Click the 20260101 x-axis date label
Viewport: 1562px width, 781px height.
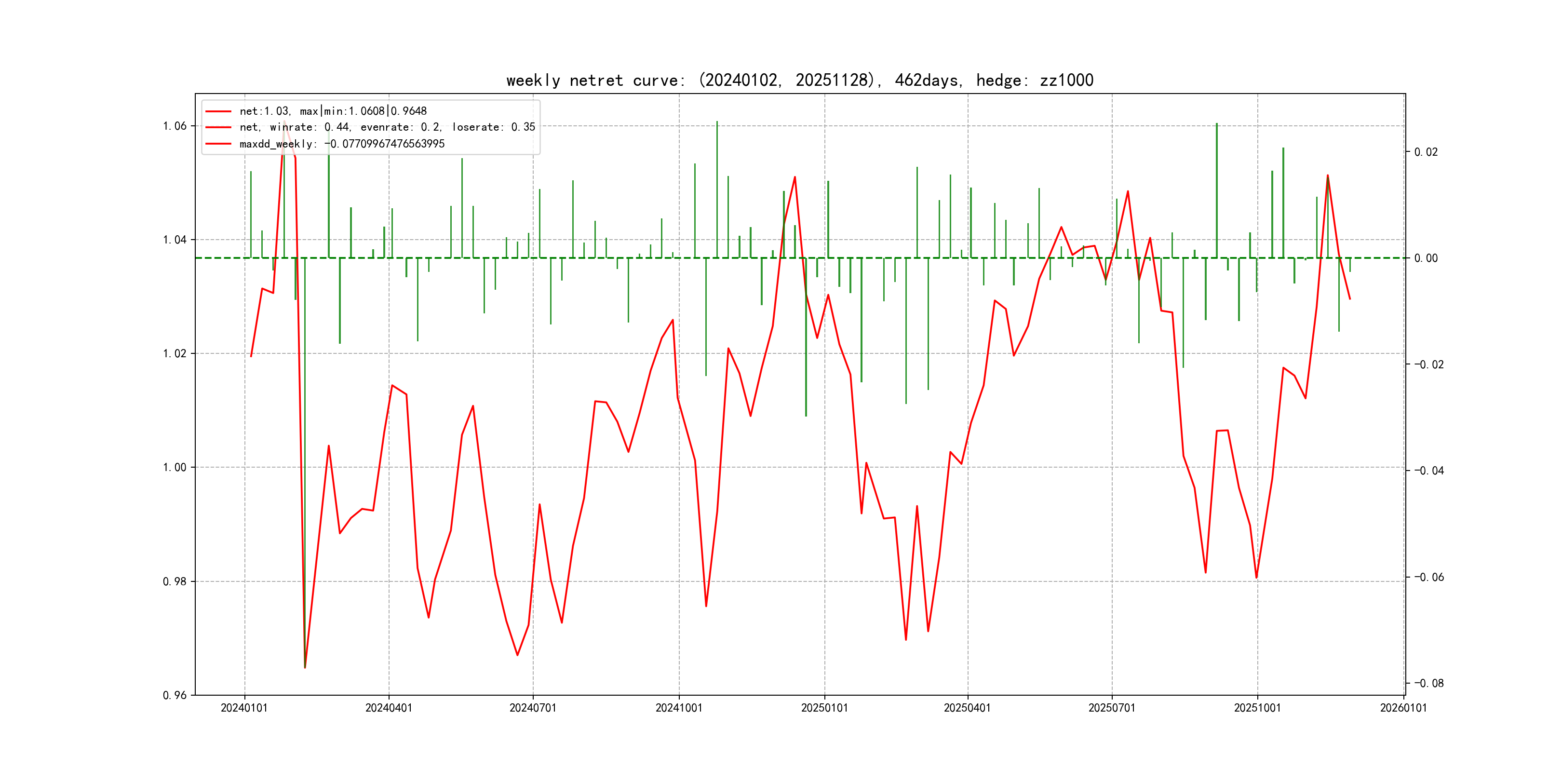tap(1403, 708)
